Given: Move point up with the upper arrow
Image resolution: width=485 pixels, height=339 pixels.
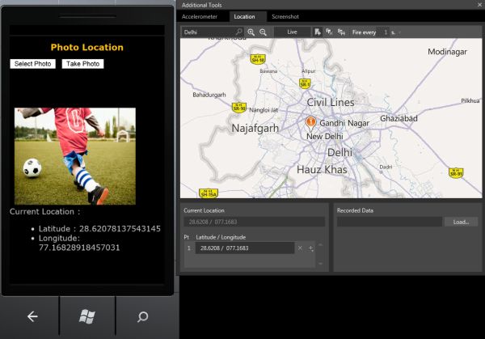Looking at the screenshot, I should [x=320, y=245].
